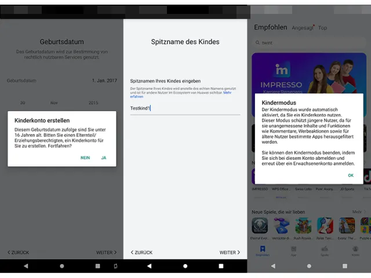Select the Geburtsdatum row showing 1. Jan. 2017
Viewport: 371px width, 278px height.
pyautogui.click(x=62, y=81)
